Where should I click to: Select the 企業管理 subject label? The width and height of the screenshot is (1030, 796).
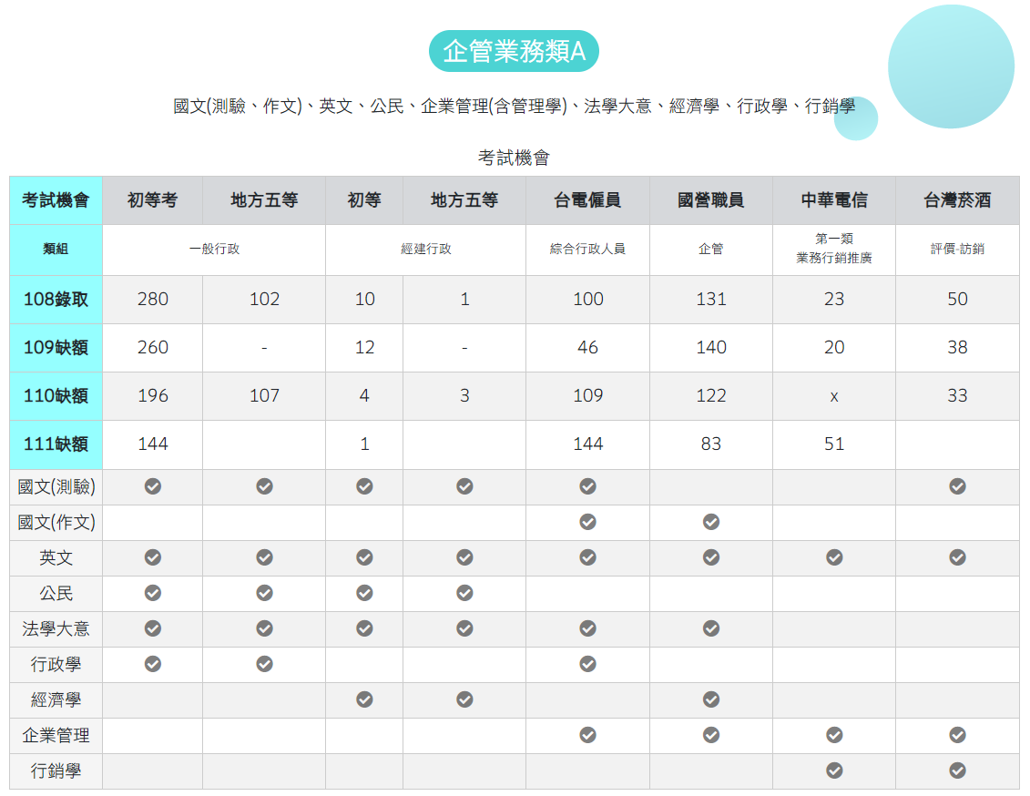coord(56,736)
